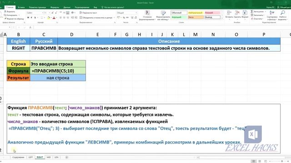Toggle italic formatting in Font group
291x163 pixels.
31,18
